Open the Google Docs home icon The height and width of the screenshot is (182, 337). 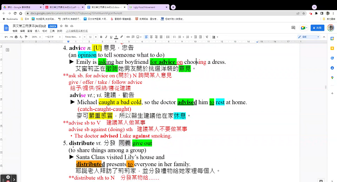click(6, 28)
